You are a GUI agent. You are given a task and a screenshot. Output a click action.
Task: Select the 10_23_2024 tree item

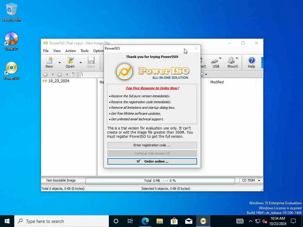point(59,81)
